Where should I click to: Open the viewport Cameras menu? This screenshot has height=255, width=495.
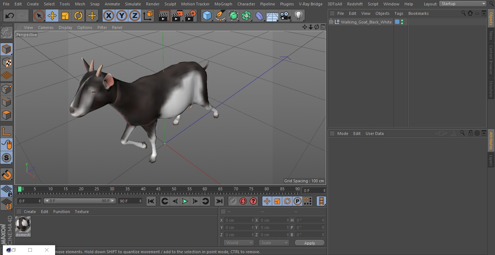(46, 27)
